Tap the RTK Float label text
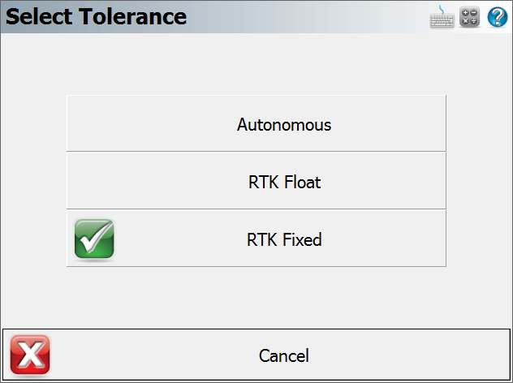The image size is (513, 383). (284, 183)
